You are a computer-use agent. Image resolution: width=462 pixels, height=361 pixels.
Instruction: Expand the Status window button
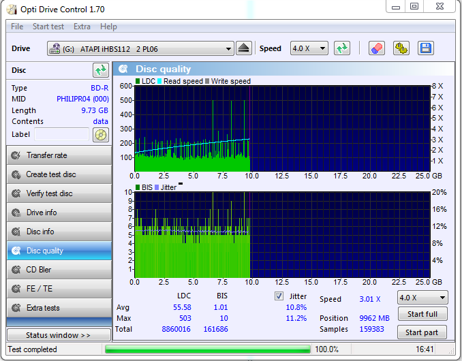(x=59, y=335)
